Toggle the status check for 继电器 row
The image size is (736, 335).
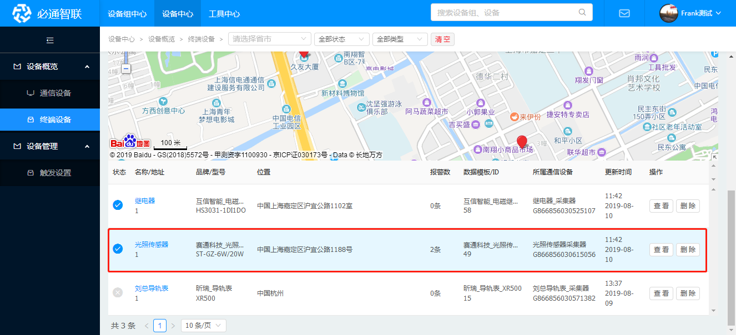[118, 205]
